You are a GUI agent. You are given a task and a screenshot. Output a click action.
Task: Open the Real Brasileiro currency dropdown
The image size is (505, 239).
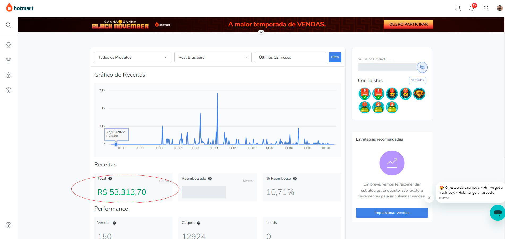[213, 57]
